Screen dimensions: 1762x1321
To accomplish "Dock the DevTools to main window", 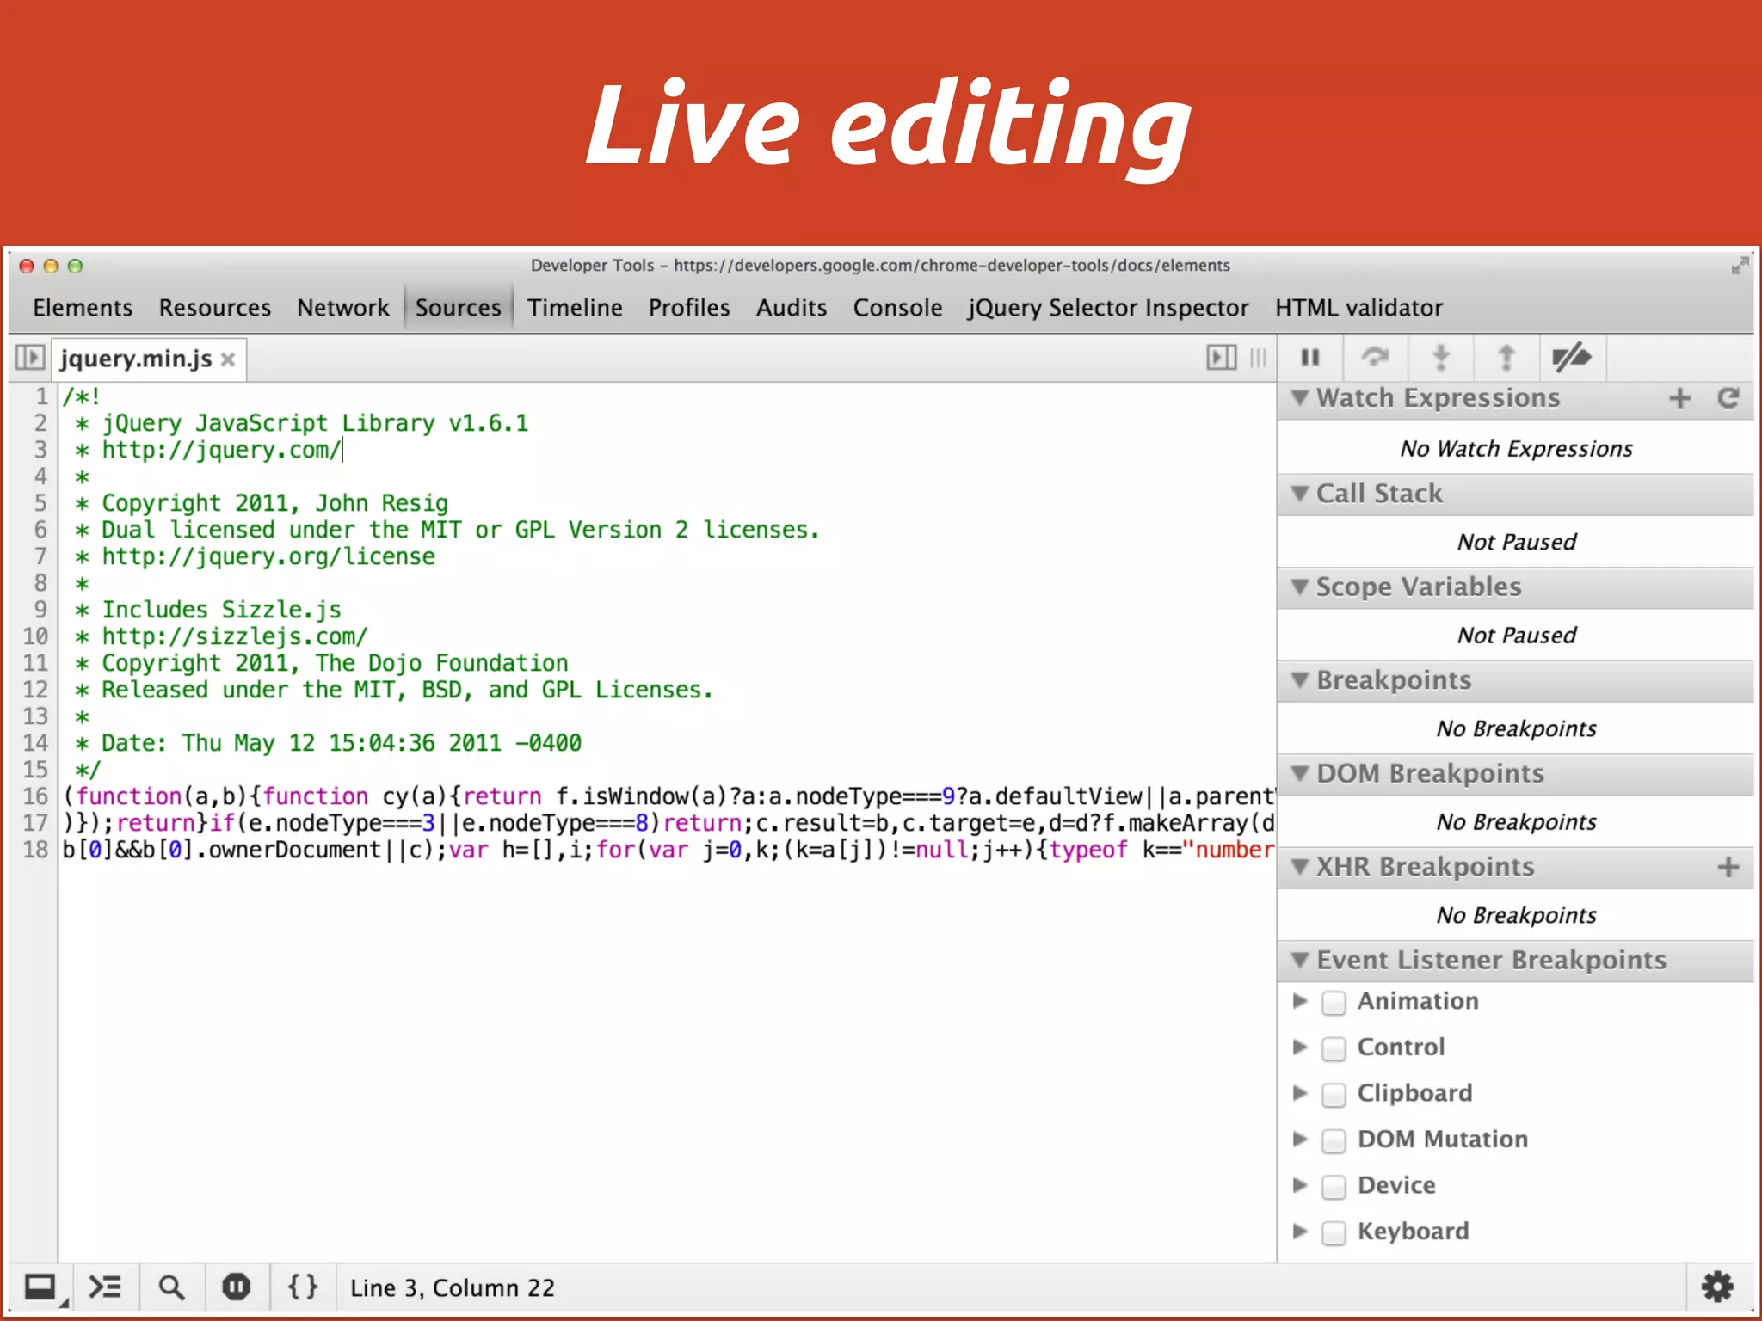I will click(x=41, y=1287).
